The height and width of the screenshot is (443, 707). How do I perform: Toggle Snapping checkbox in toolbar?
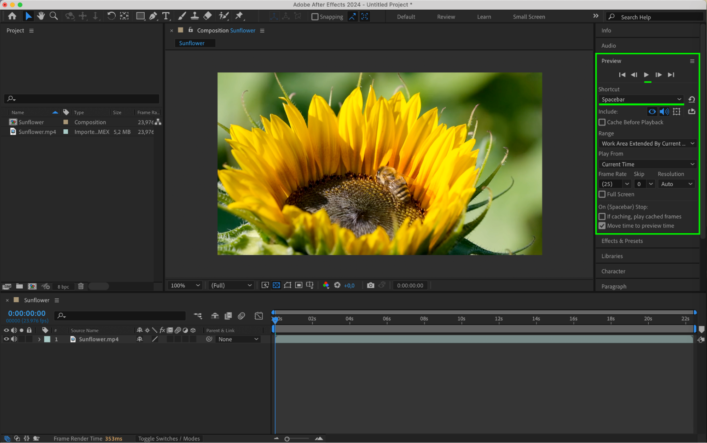pyautogui.click(x=315, y=17)
